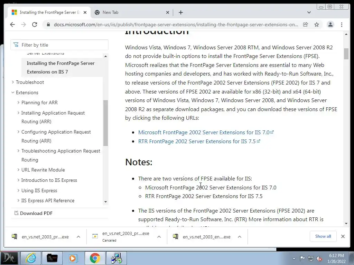The width and height of the screenshot is (354, 265).
Task: Expand Installing Application Request Routing
Action: point(18,113)
